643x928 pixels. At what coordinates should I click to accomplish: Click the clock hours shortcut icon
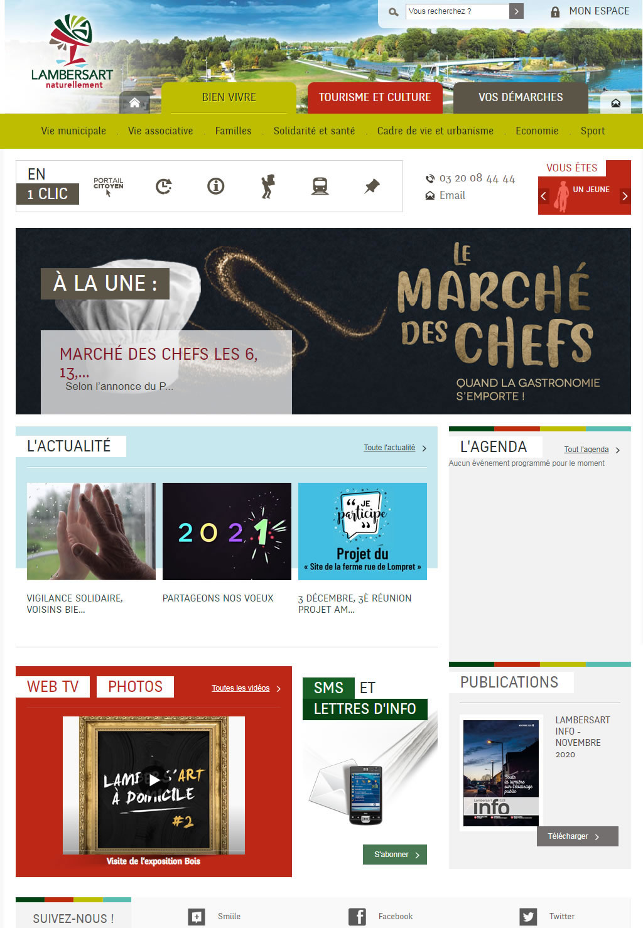click(x=163, y=186)
